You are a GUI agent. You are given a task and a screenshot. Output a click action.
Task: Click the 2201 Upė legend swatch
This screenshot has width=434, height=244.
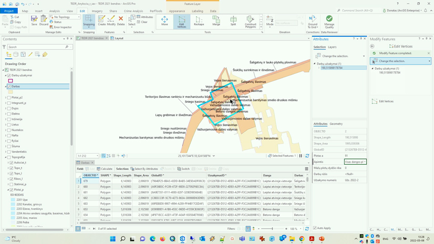[x=13, y=199]
